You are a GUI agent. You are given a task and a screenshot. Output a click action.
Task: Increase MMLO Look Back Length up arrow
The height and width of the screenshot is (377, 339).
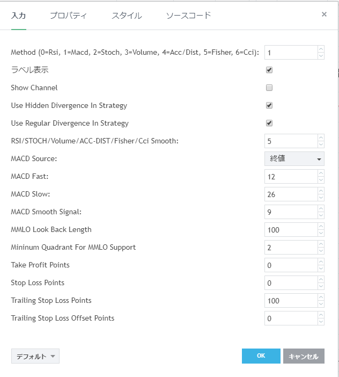pos(321,227)
